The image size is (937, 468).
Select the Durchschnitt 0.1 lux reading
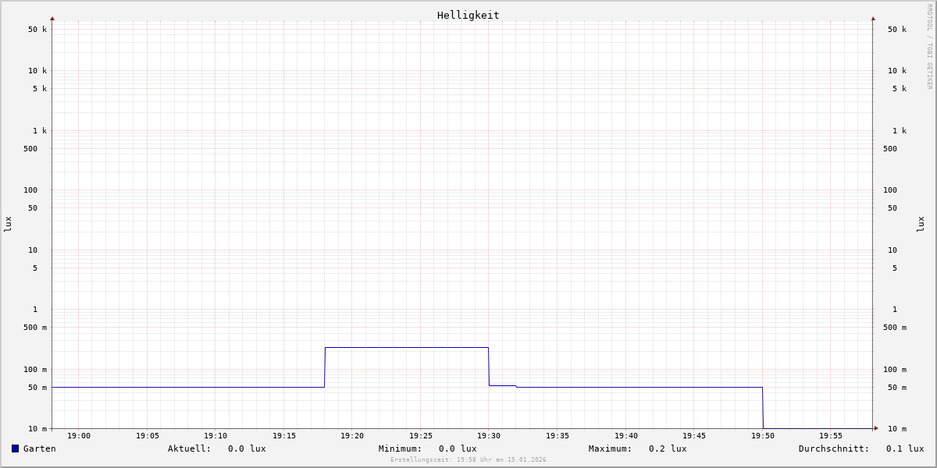(x=861, y=448)
